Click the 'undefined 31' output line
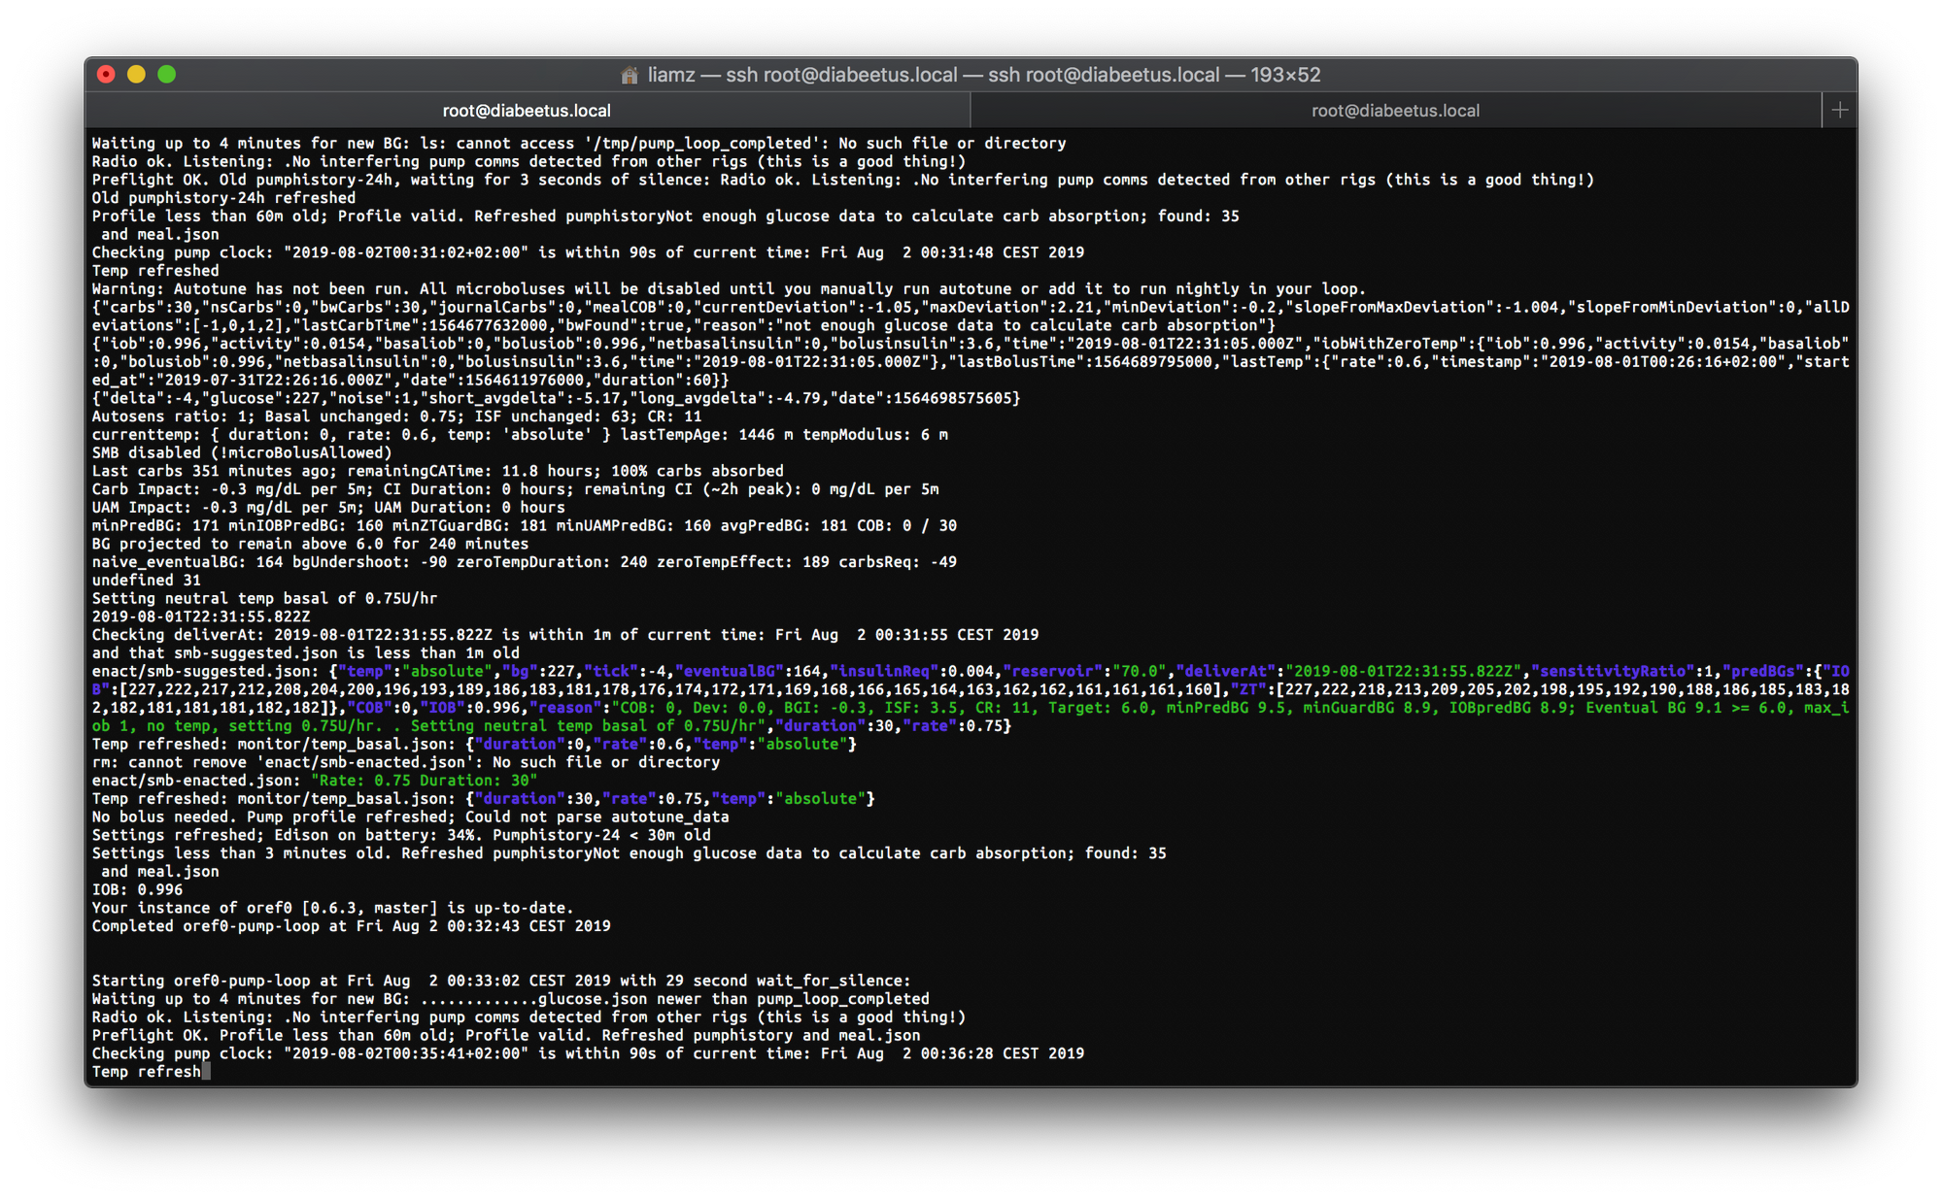Image resolution: width=1943 pixels, height=1200 pixels. [146, 581]
